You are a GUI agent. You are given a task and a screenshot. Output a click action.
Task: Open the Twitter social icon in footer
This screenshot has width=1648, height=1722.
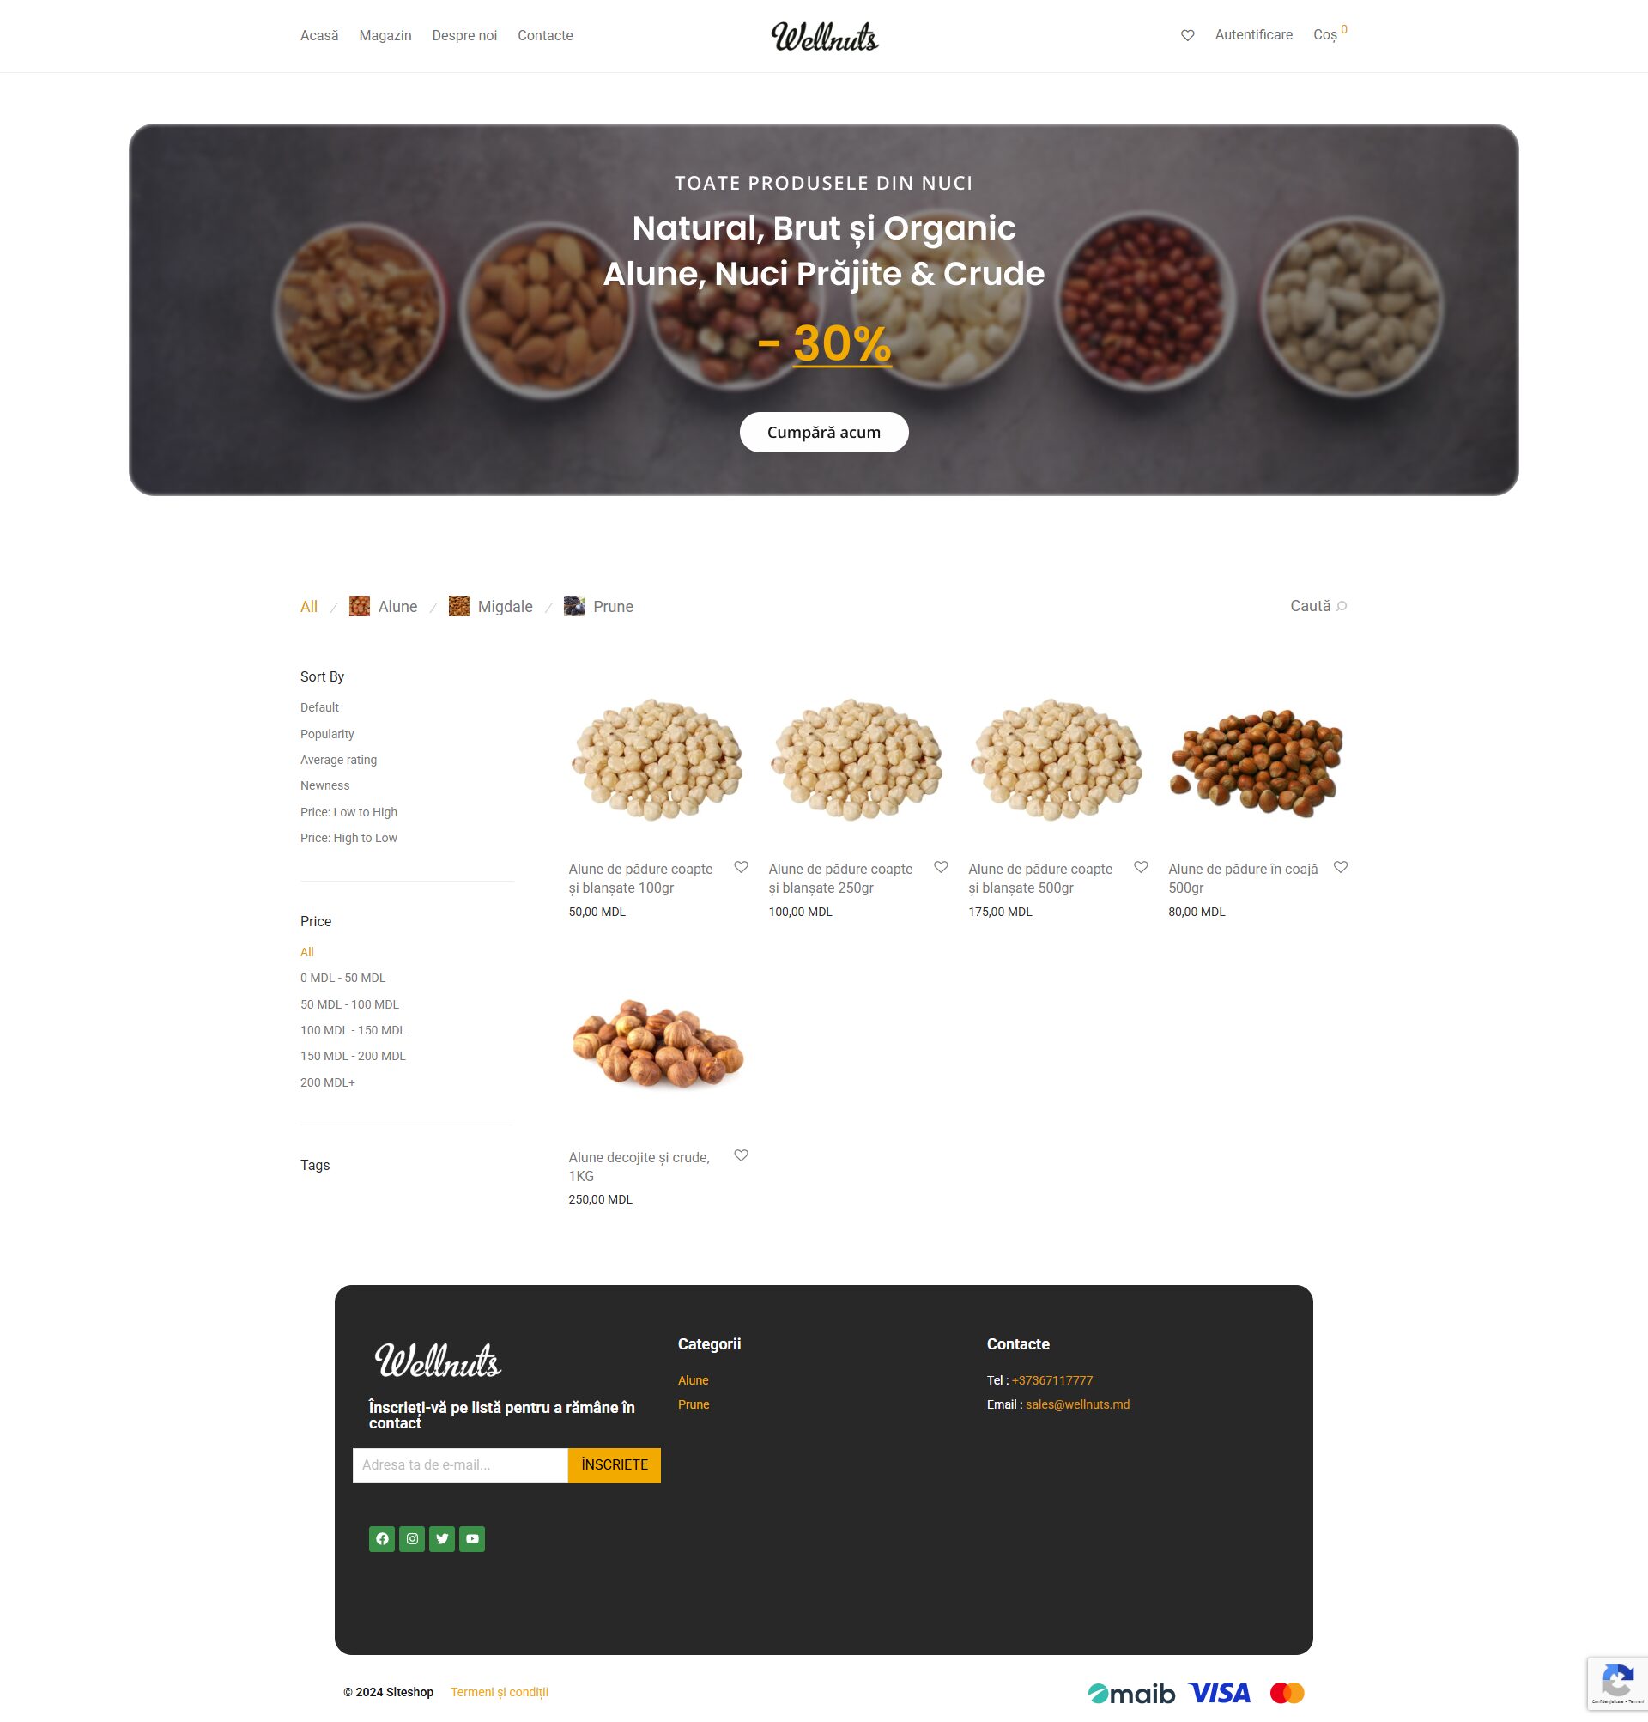click(x=442, y=1538)
